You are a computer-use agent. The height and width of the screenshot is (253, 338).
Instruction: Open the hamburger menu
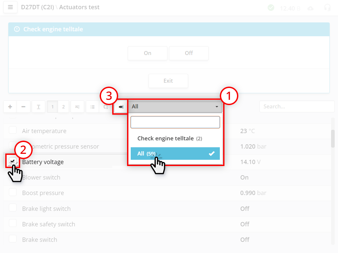[10, 7]
